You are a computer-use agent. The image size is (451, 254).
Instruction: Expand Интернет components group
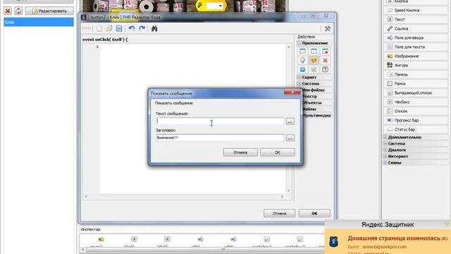[385, 157]
